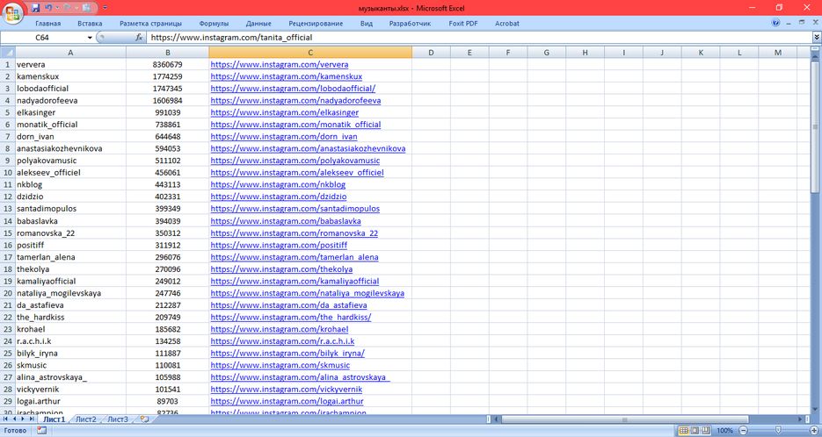Open the nataliya_mogilevskaya Instagram link
This screenshot has height=437, width=822.
(307, 293)
